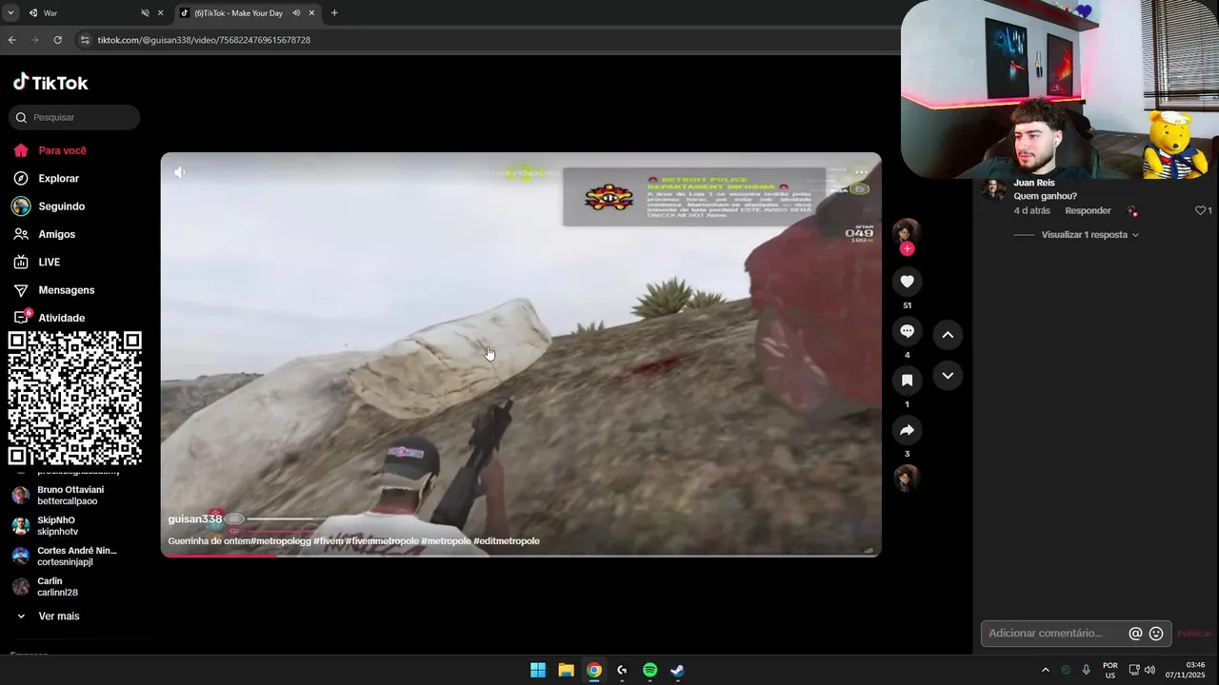
Task: Click the #editmetropole hashtag
Action: (x=507, y=541)
